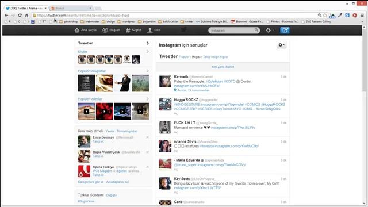
Task: Open the first dark popular photo thumbnail
Action: pos(86,83)
